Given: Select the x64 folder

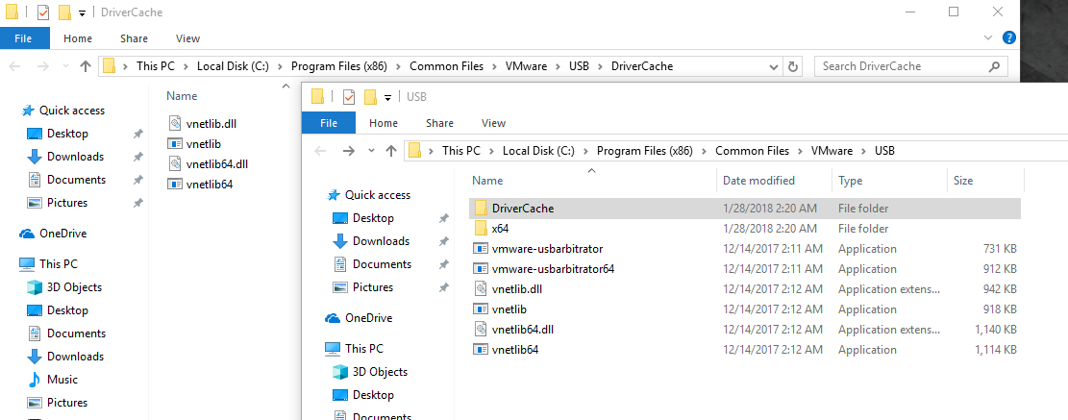Looking at the screenshot, I should tap(500, 229).
